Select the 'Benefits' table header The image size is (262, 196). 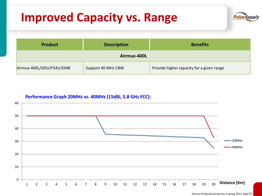click(200, 44)
